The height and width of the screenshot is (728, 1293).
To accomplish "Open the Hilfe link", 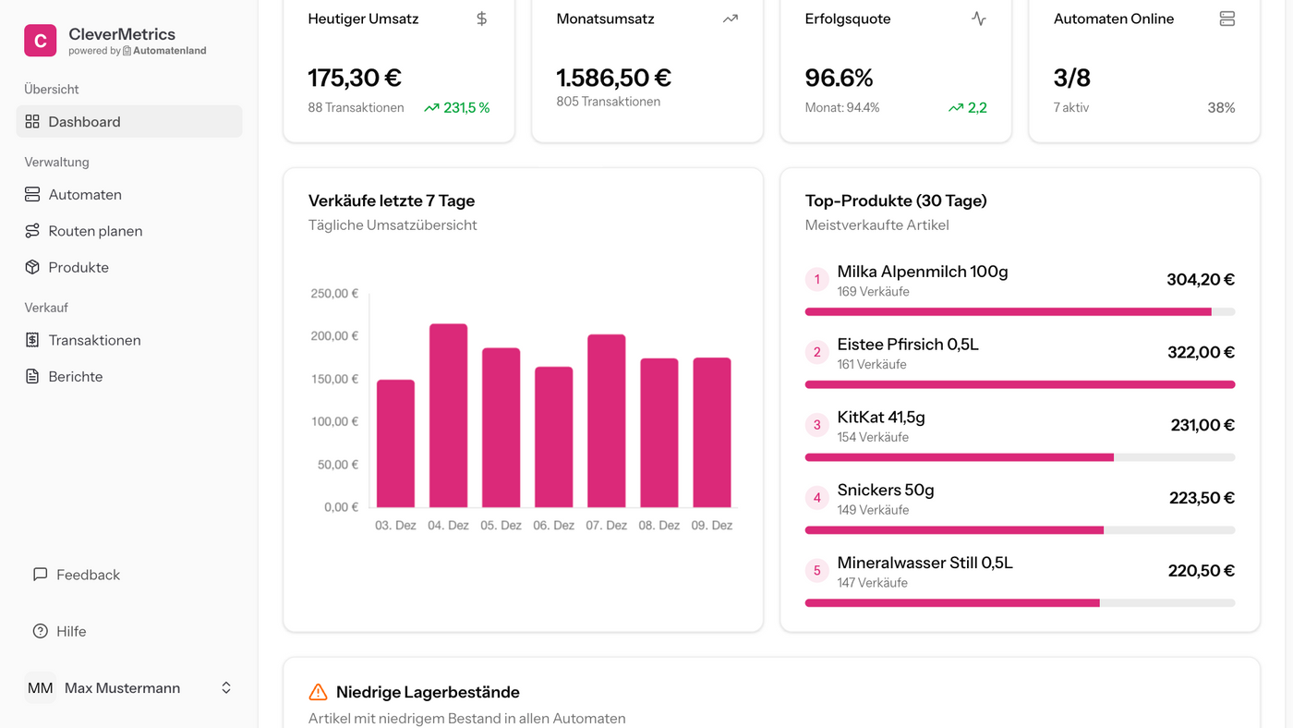I will [x=129, y=632].
